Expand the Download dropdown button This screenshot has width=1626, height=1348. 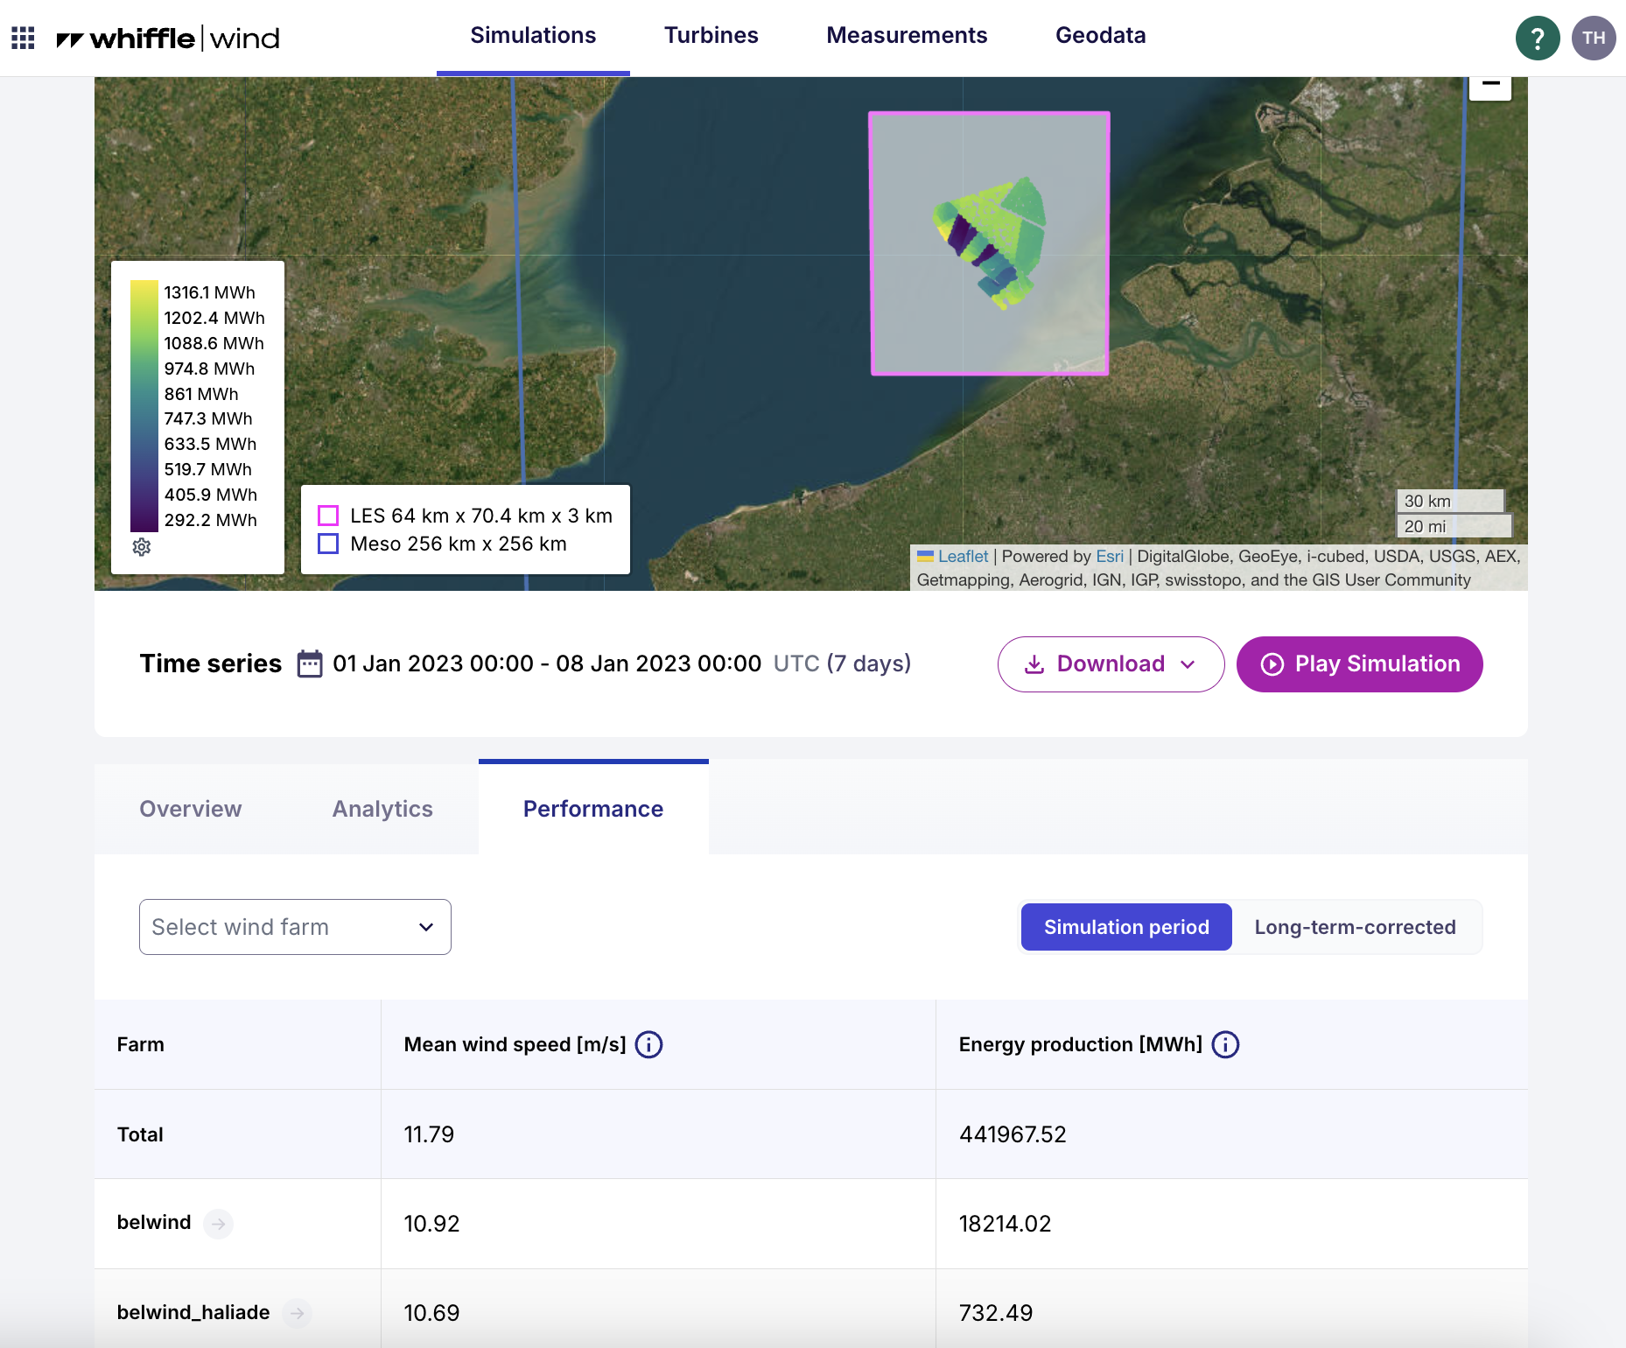pos(1111,664)
